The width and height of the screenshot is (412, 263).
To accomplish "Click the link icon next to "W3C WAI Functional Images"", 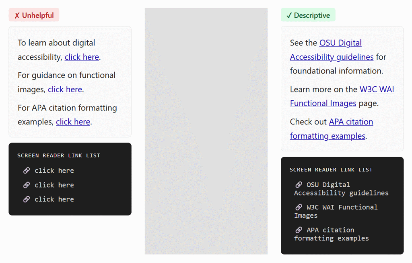I will click(299, 207).
